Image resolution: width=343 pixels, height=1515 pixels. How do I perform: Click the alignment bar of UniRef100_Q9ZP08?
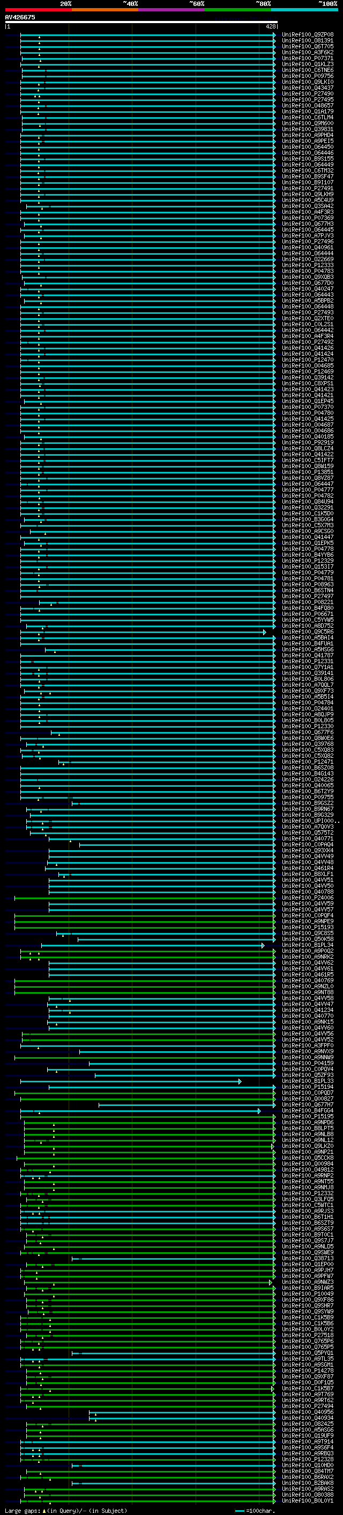tap(148, 35)
